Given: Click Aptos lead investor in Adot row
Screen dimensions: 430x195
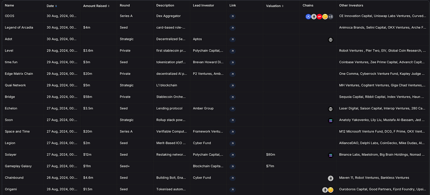Looking at the screenshot, I should coord(198,39).
